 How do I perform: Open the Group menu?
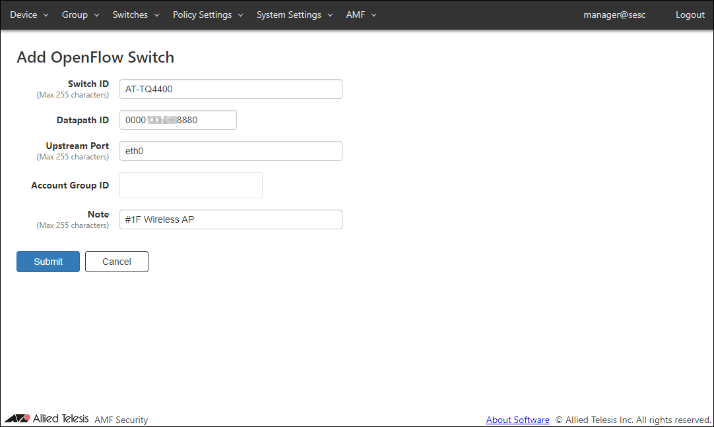(x=80, y=15)
